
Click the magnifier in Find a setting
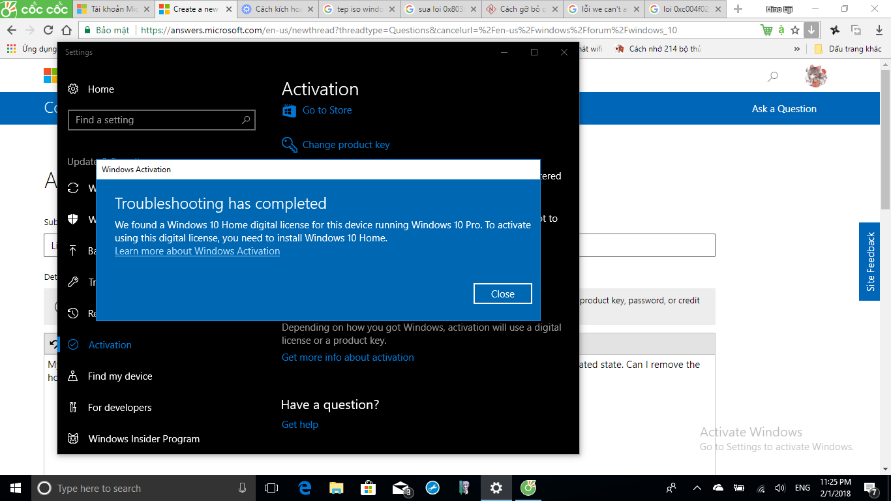click(x=245, y=120)
